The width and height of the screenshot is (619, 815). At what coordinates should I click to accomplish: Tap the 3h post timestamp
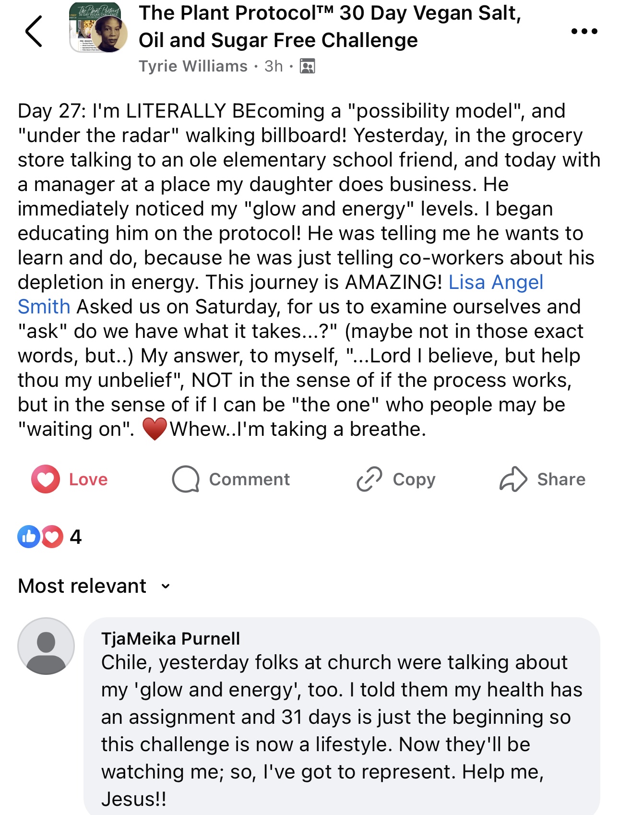[x=274, y=66]
